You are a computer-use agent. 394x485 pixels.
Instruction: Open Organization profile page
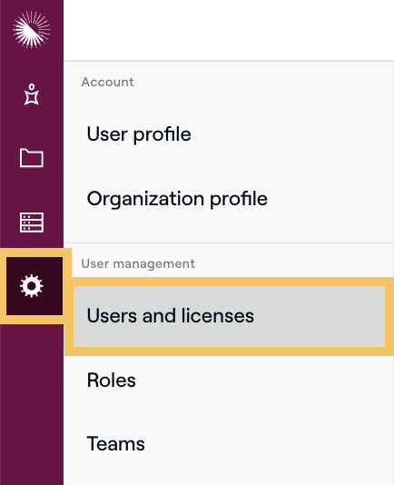click(x=177, y=199)
